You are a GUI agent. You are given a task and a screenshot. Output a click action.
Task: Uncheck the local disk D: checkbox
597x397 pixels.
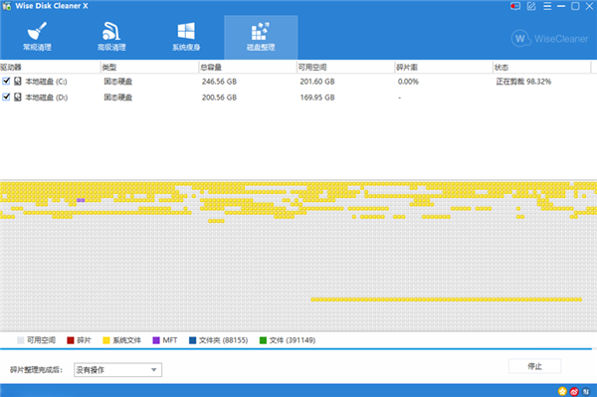click(6, 98)
